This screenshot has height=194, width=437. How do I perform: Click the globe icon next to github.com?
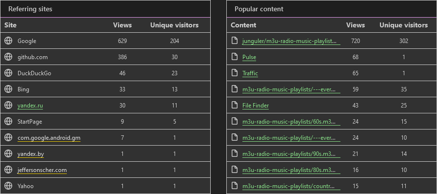point(8,57)
